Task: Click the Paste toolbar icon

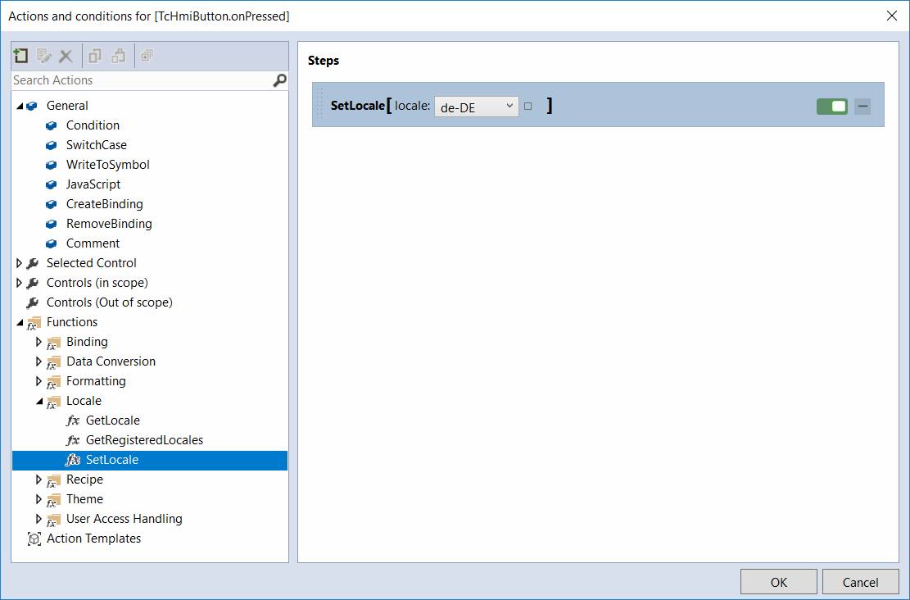Action: pos(119,56)
